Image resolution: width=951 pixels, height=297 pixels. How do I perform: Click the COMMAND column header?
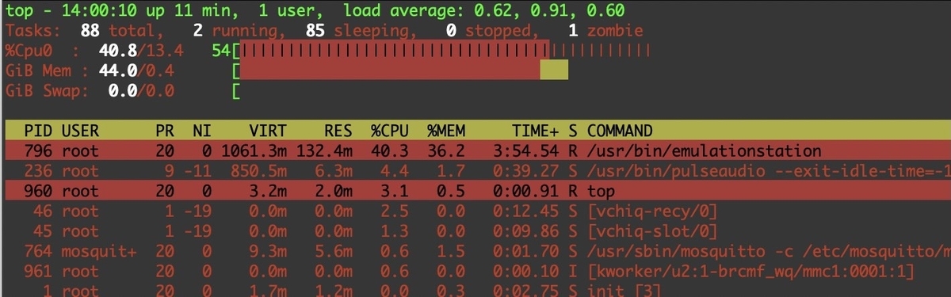[621, 130]
